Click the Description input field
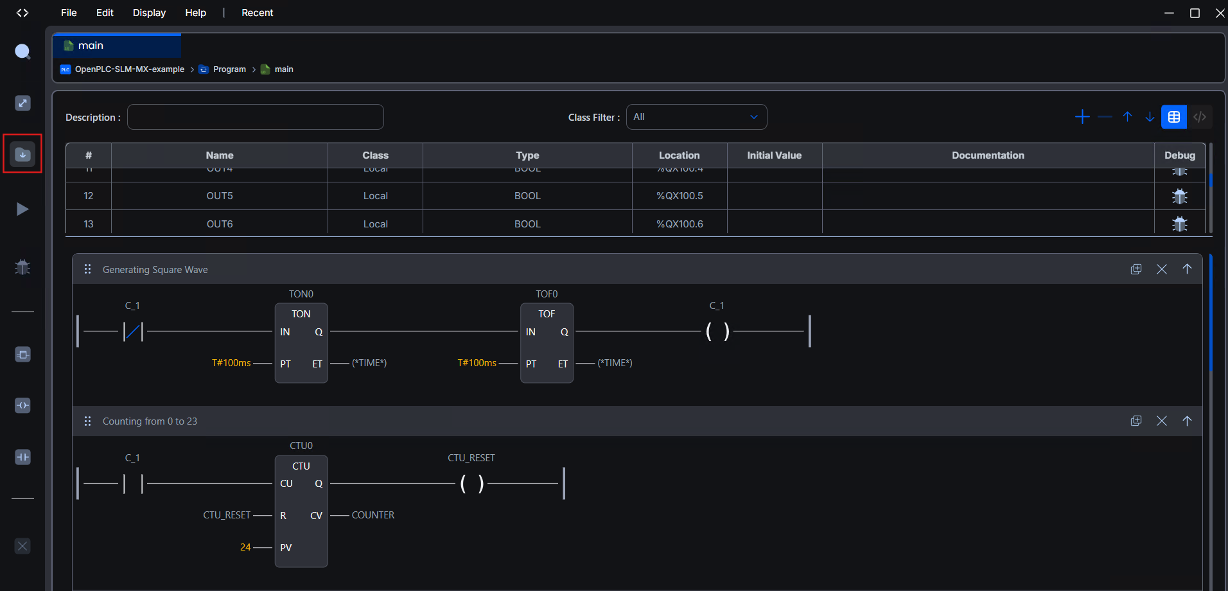This screenshot has width=1228, height=591. (256, 117)
